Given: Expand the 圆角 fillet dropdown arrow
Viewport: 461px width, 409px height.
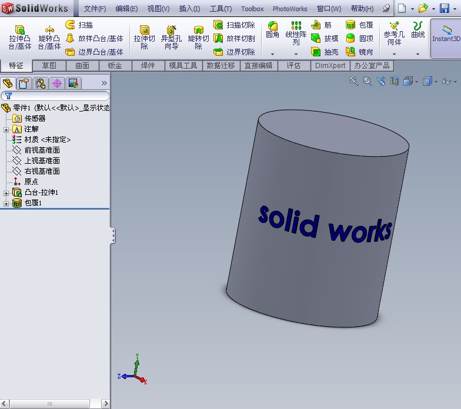Looking at the screenshot, I should pos(273,54).
